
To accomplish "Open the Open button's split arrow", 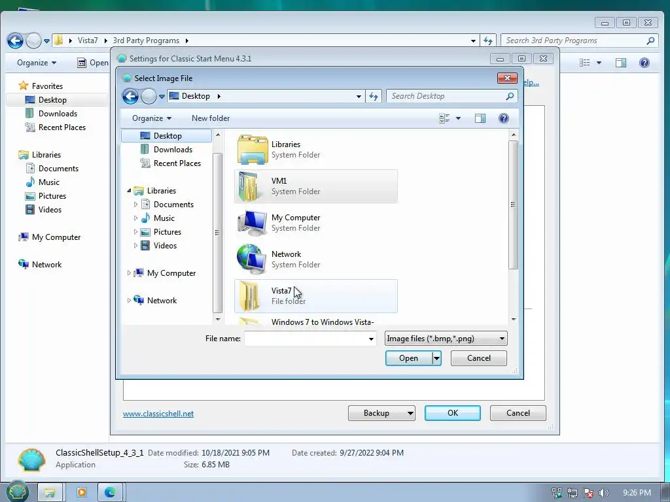I will pos(436,358).
